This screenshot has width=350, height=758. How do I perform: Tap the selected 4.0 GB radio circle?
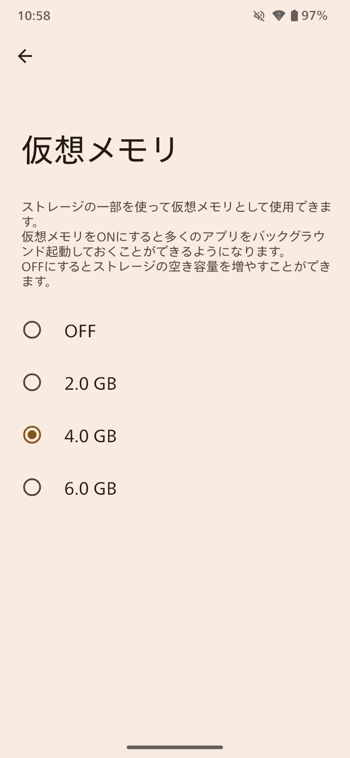(32, 435)
